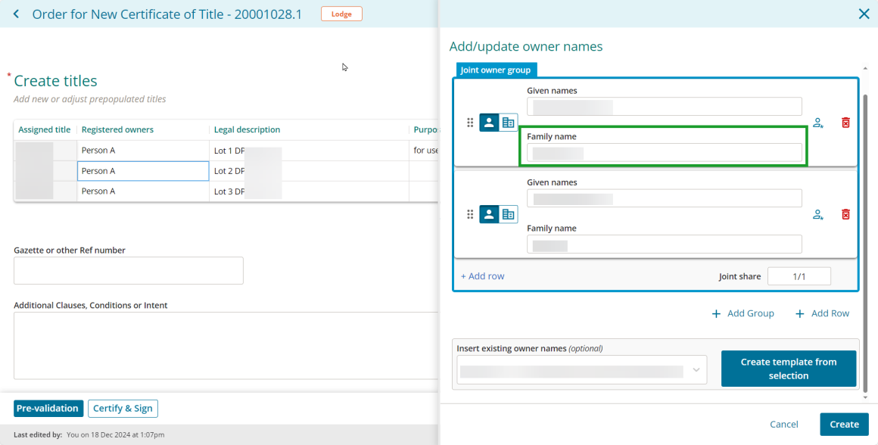
Task: Select Person A cell in the Lot 1 row
Action: (x=143, y=151)
